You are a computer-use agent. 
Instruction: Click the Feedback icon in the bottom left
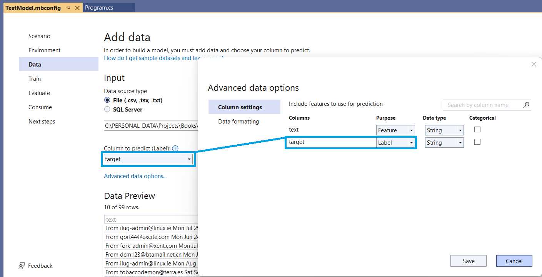[22, 265]
